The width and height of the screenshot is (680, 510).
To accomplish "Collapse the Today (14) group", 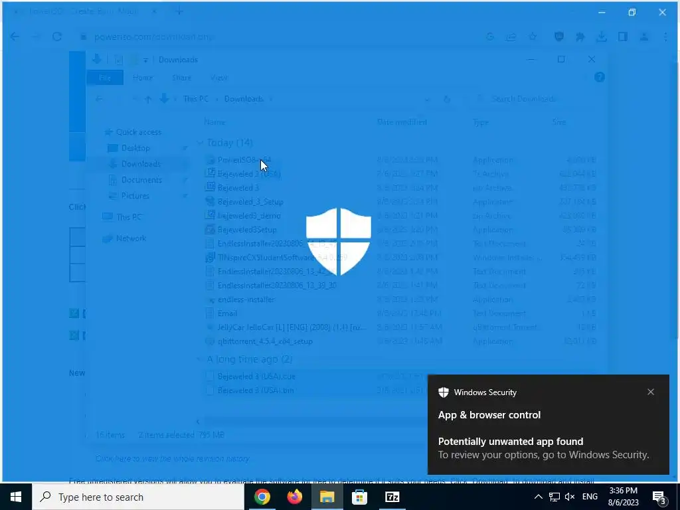I will pyautogui.click(x=200, y=143).
